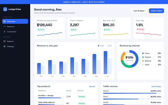Click the sample template banner text

84,2
